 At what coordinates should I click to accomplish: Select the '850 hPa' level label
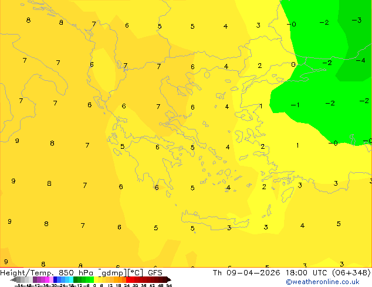coord(76,273)
